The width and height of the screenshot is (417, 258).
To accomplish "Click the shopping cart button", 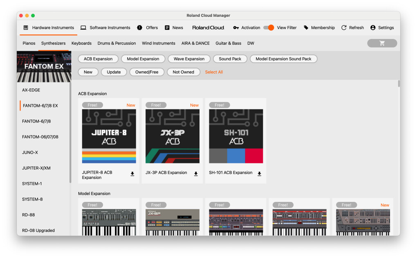I will [382, 43].
